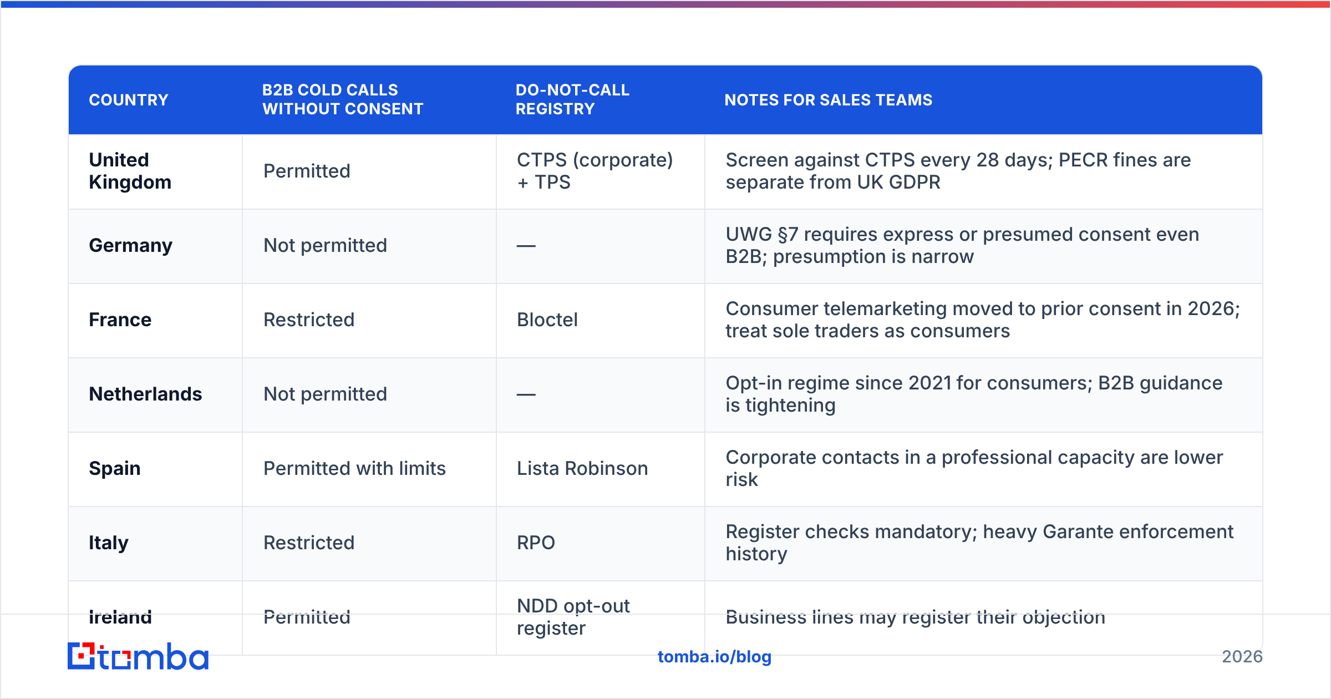
Task: Click the B2B COLD CALLS WITHOUT CONSENT header
Action: click(x=343, y=99)
